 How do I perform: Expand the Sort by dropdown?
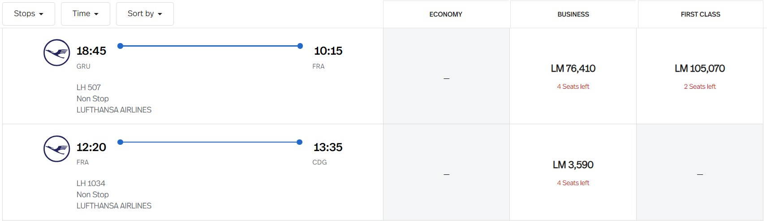coord(145,13)
